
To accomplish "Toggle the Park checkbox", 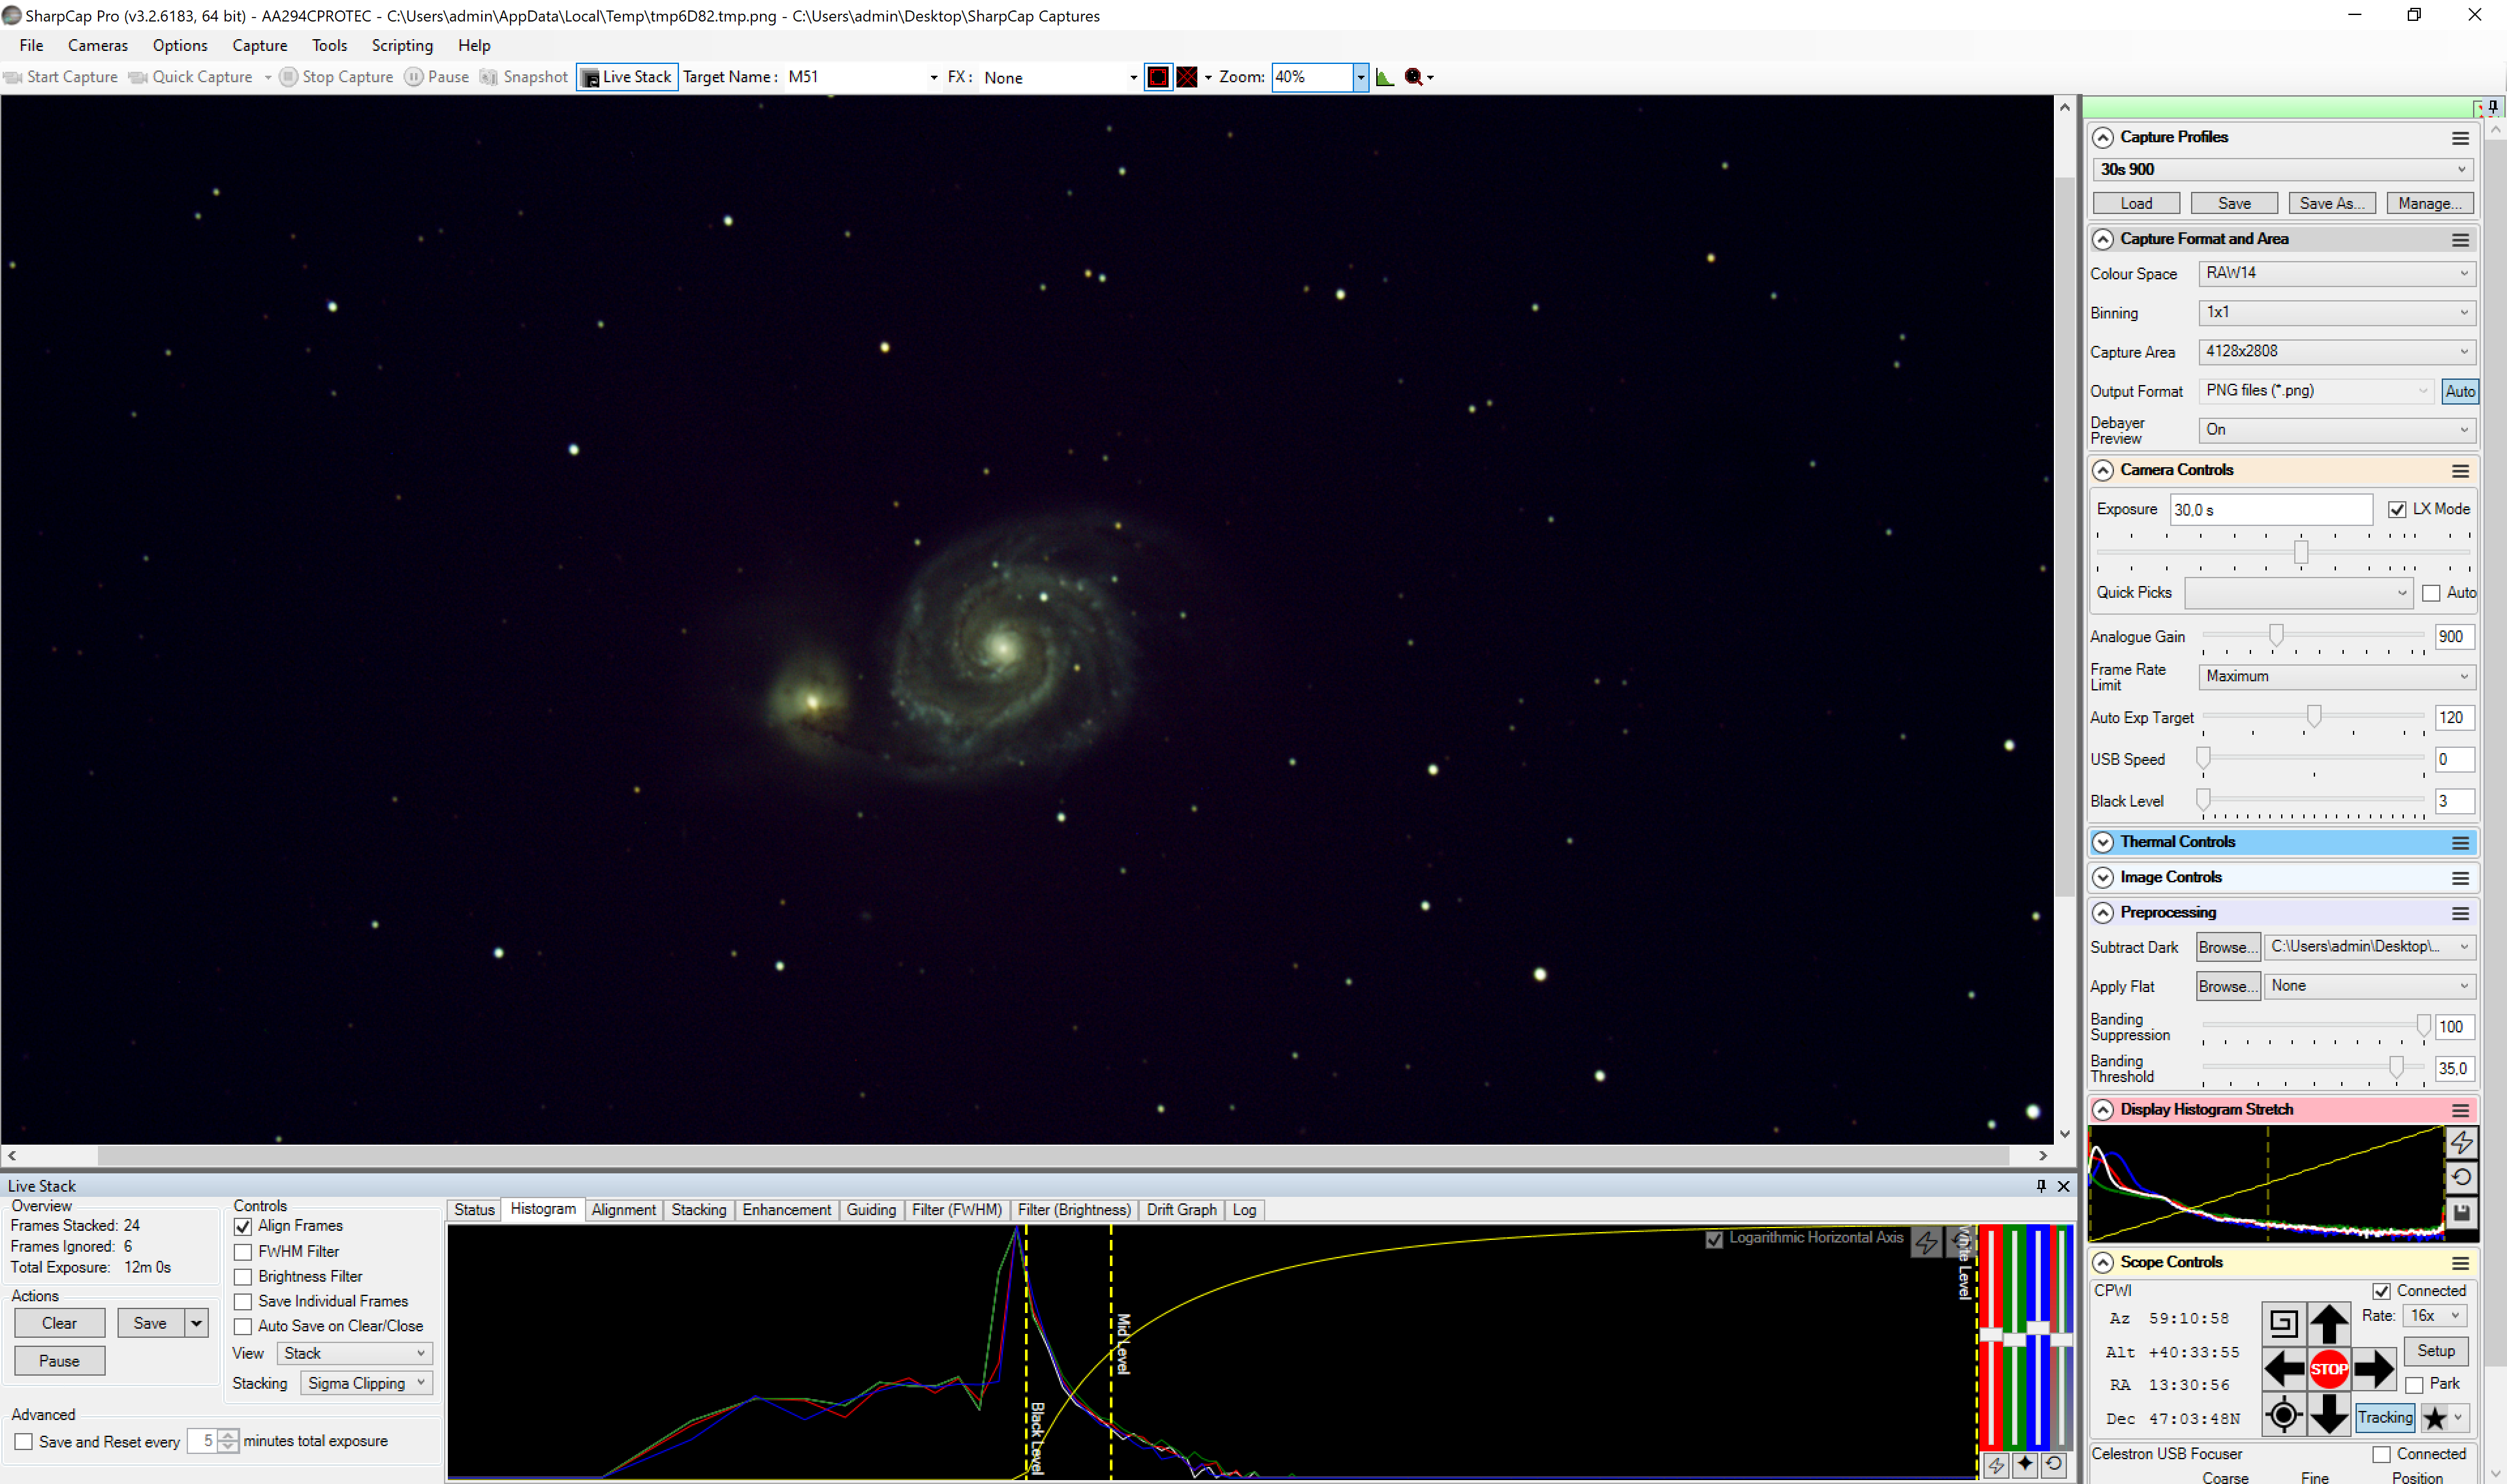I will (2414, 1385).
